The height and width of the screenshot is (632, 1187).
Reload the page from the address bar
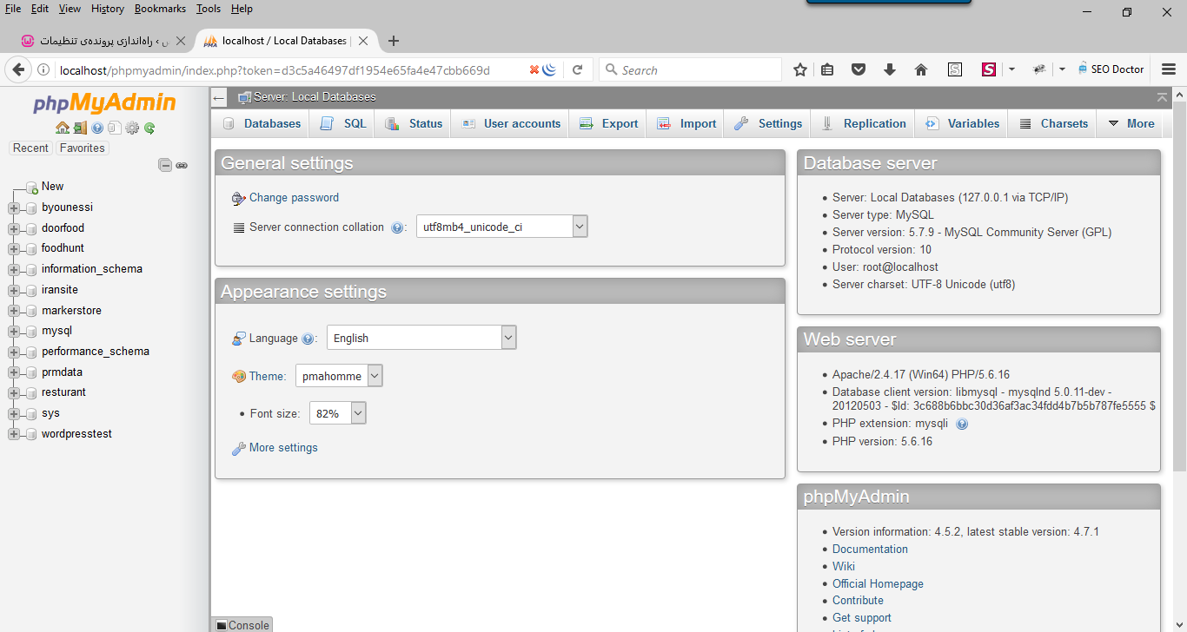coord(577,69)
